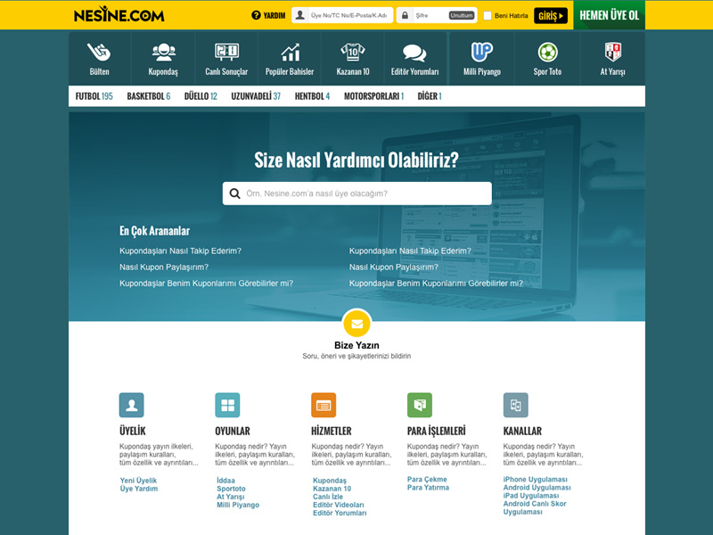
Task: Open the Editör Yorumları speech bubbles icon
Action: pos(414,53)
